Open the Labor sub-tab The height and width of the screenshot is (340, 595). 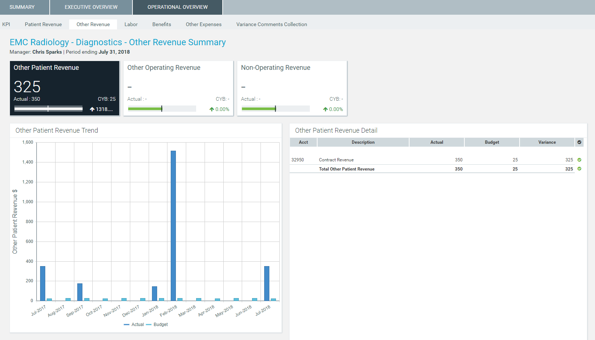pyautogui.click(x=131, y=24)
